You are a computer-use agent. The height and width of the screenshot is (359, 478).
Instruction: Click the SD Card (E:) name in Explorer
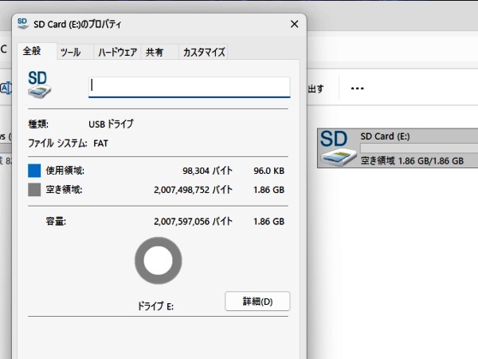tap(385, 136)
